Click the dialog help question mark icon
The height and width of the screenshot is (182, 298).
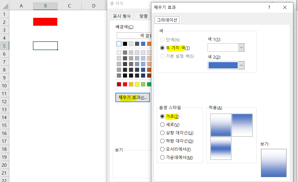(269, 7)
